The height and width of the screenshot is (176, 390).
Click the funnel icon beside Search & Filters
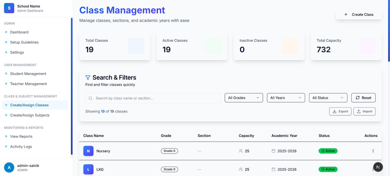[x=88, y=77]
